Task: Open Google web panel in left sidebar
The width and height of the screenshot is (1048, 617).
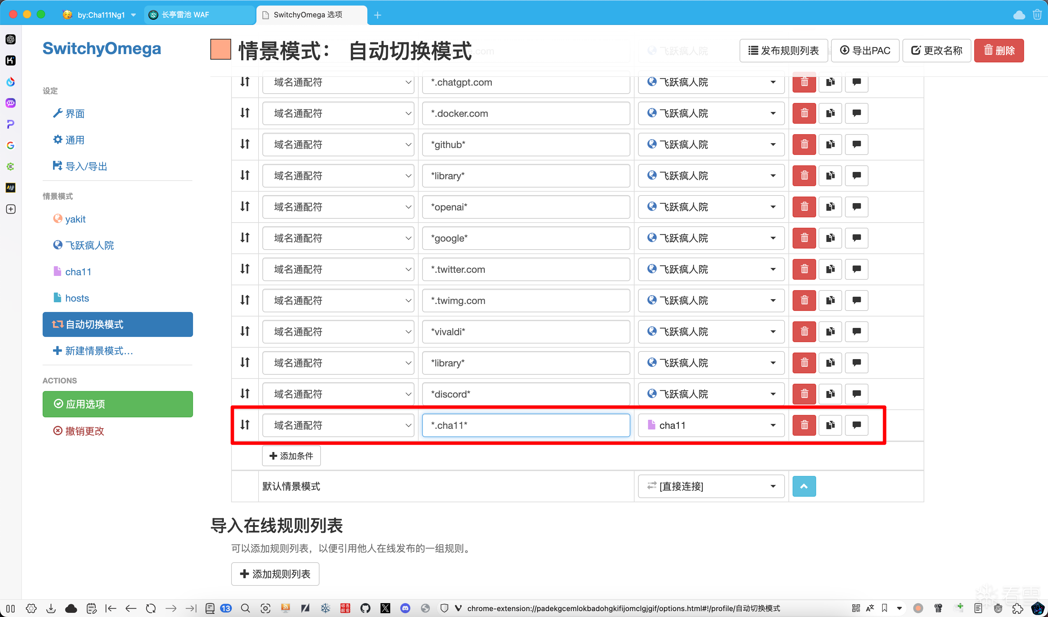Action: (x=11, y=145)
